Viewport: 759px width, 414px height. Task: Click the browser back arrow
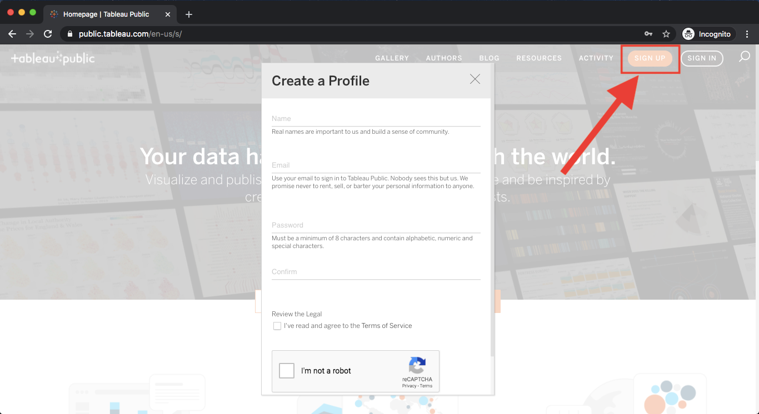12,34
